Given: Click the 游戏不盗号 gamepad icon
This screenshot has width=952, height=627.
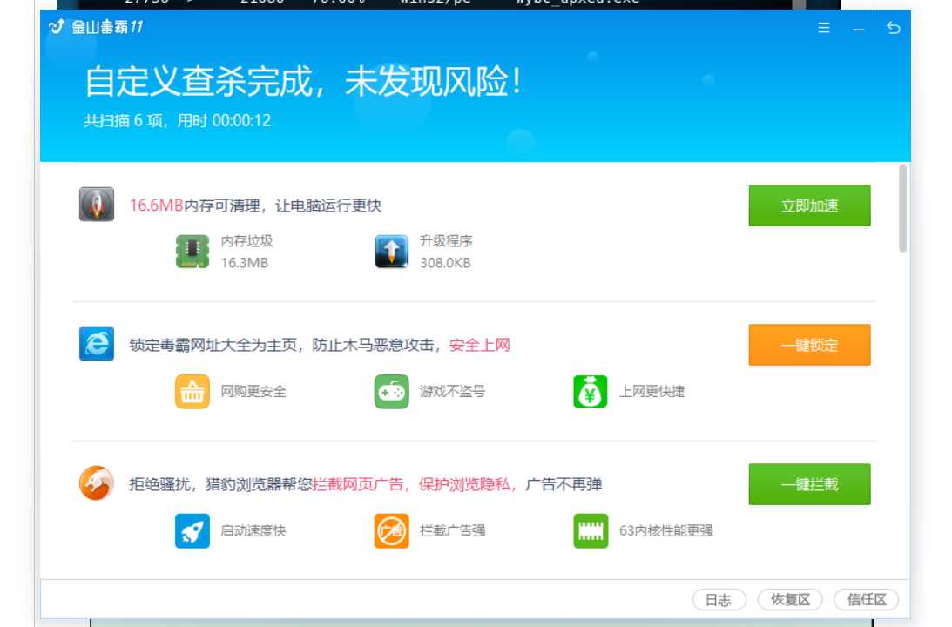Looking at the screenshot, I should [x=392, y=392].
